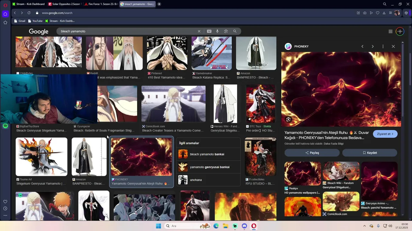Show hidden system tray icons
412x231 pixels.
(x=364, y=226)
